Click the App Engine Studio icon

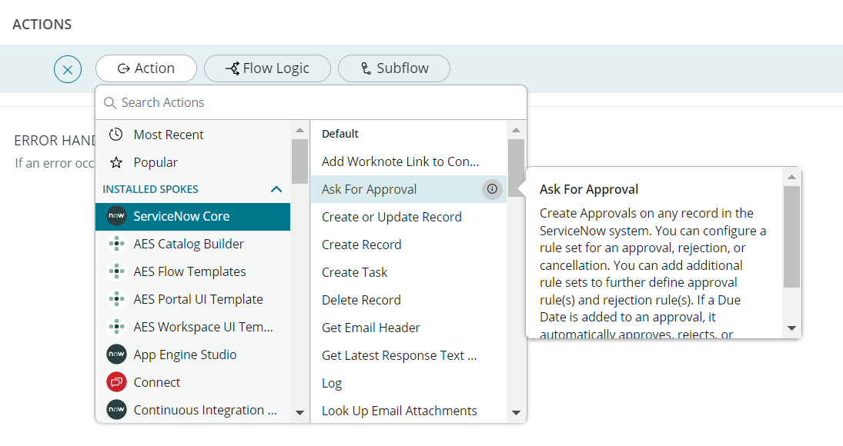pos(116,354)
